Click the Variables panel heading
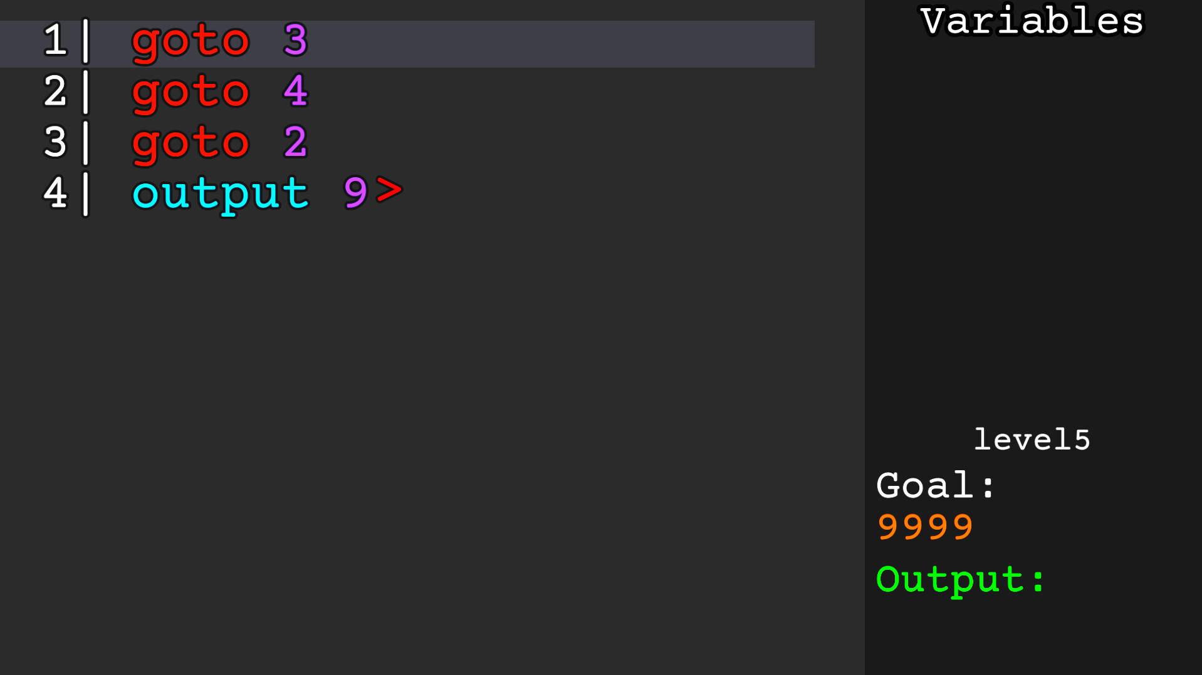This screenshot has width=1202, height=675. [1032, 21]
